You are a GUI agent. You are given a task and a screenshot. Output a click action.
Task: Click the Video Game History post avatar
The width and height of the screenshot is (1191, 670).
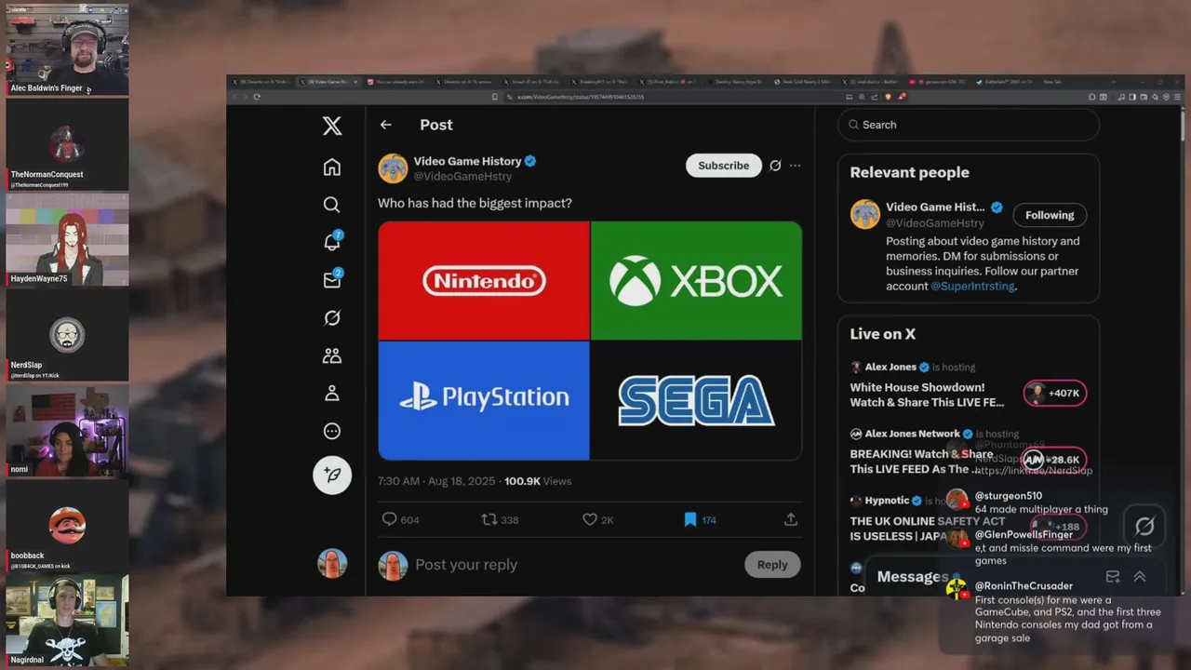pyautogui.click(x=393, y=168)
